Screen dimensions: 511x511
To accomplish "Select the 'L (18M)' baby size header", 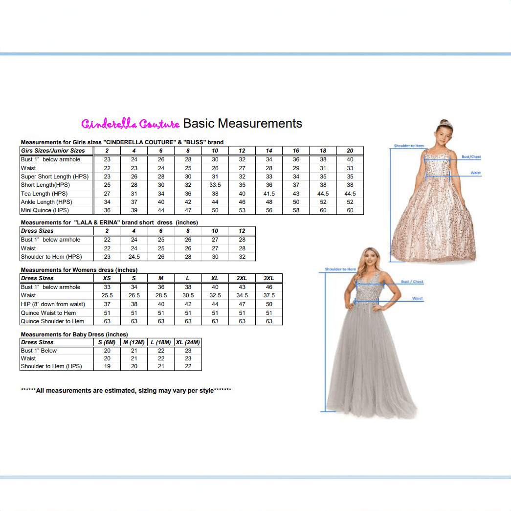I will tap(161, 342).
